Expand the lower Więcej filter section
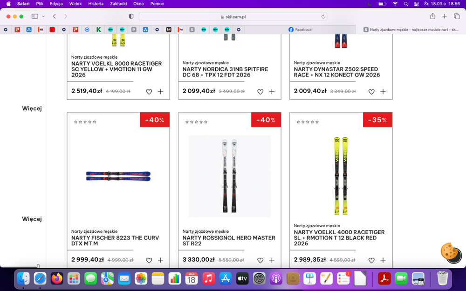The image size is (466, 291). [32, 219]
